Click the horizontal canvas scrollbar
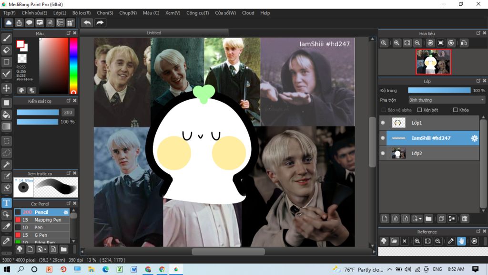 point(228,252)
